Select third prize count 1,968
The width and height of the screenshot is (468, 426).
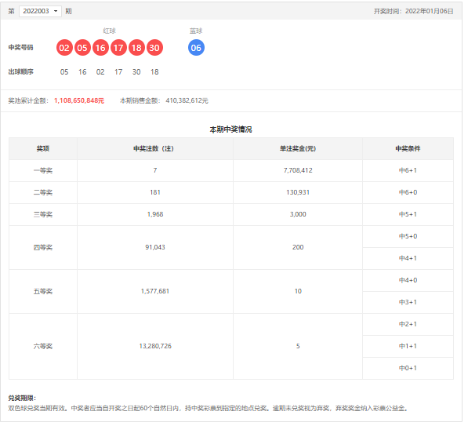tap(155, 214)
